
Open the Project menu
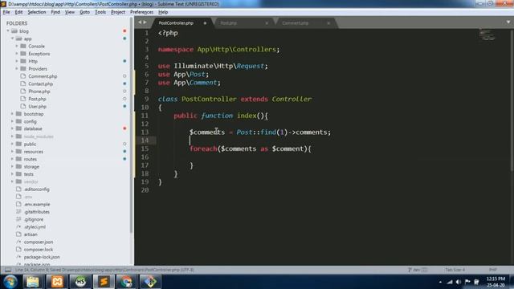click(x=118, y=12)
